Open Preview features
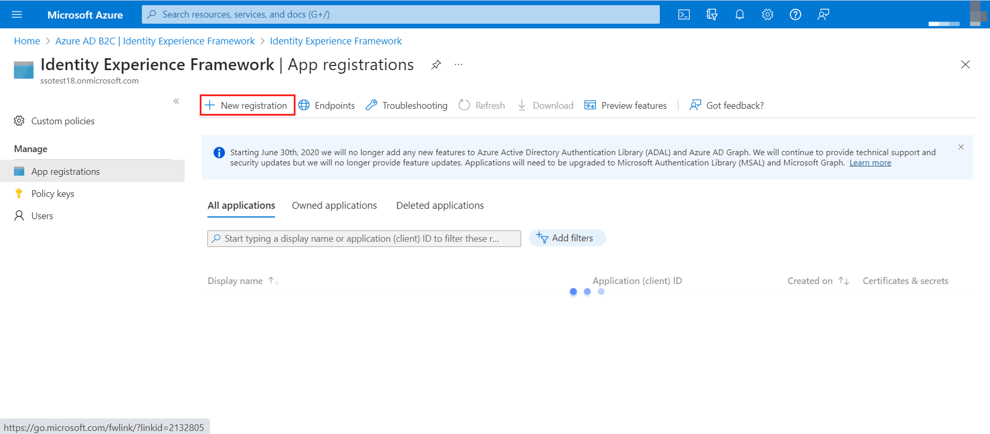Viewport: 990px width, 434px height. pyautogui.click(x=625, y=105)
